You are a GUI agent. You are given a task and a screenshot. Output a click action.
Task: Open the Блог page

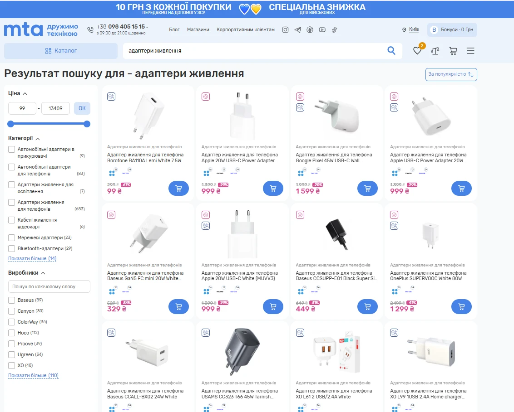click(x=174, y=30)
